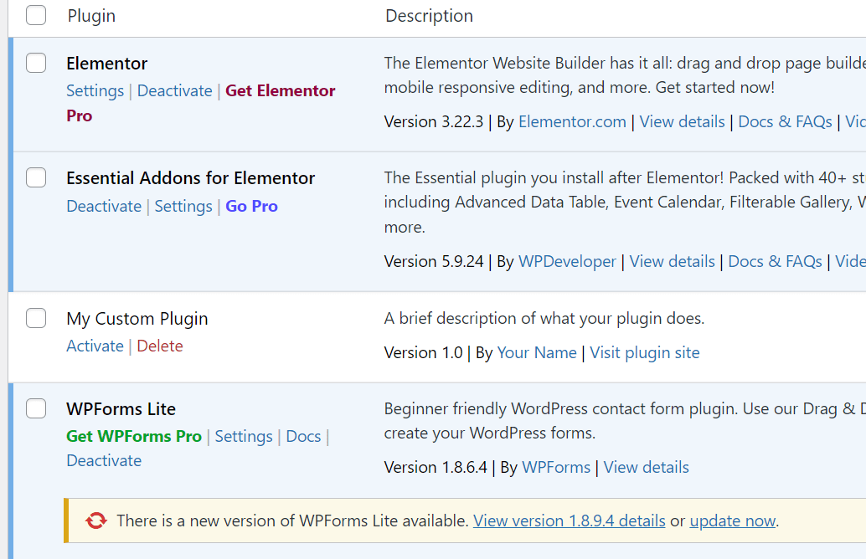Open the Elementor.com author link
The height and width of the screenshot is (559, 866).
(572, 121)
